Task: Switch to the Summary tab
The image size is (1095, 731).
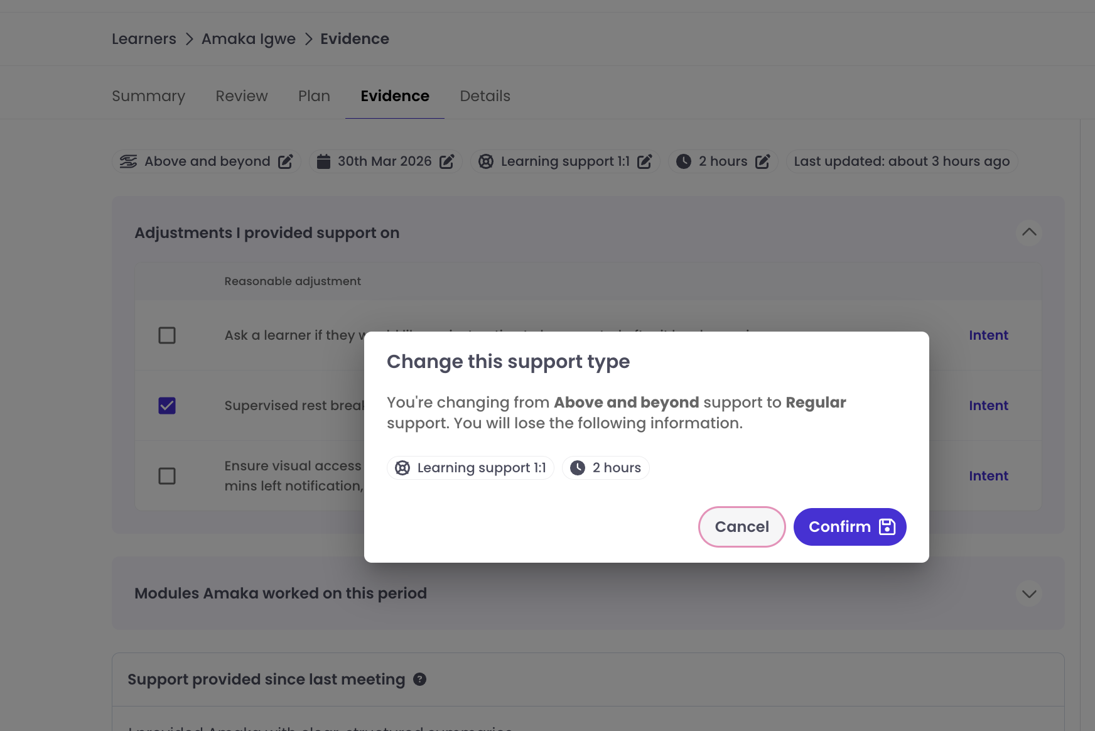Action: [x=148, y=96]
